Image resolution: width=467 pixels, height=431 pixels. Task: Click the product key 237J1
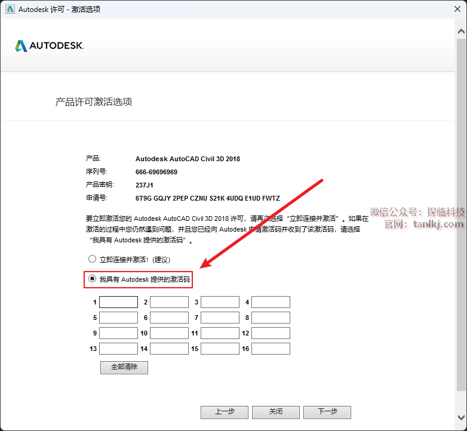(144, 185)
